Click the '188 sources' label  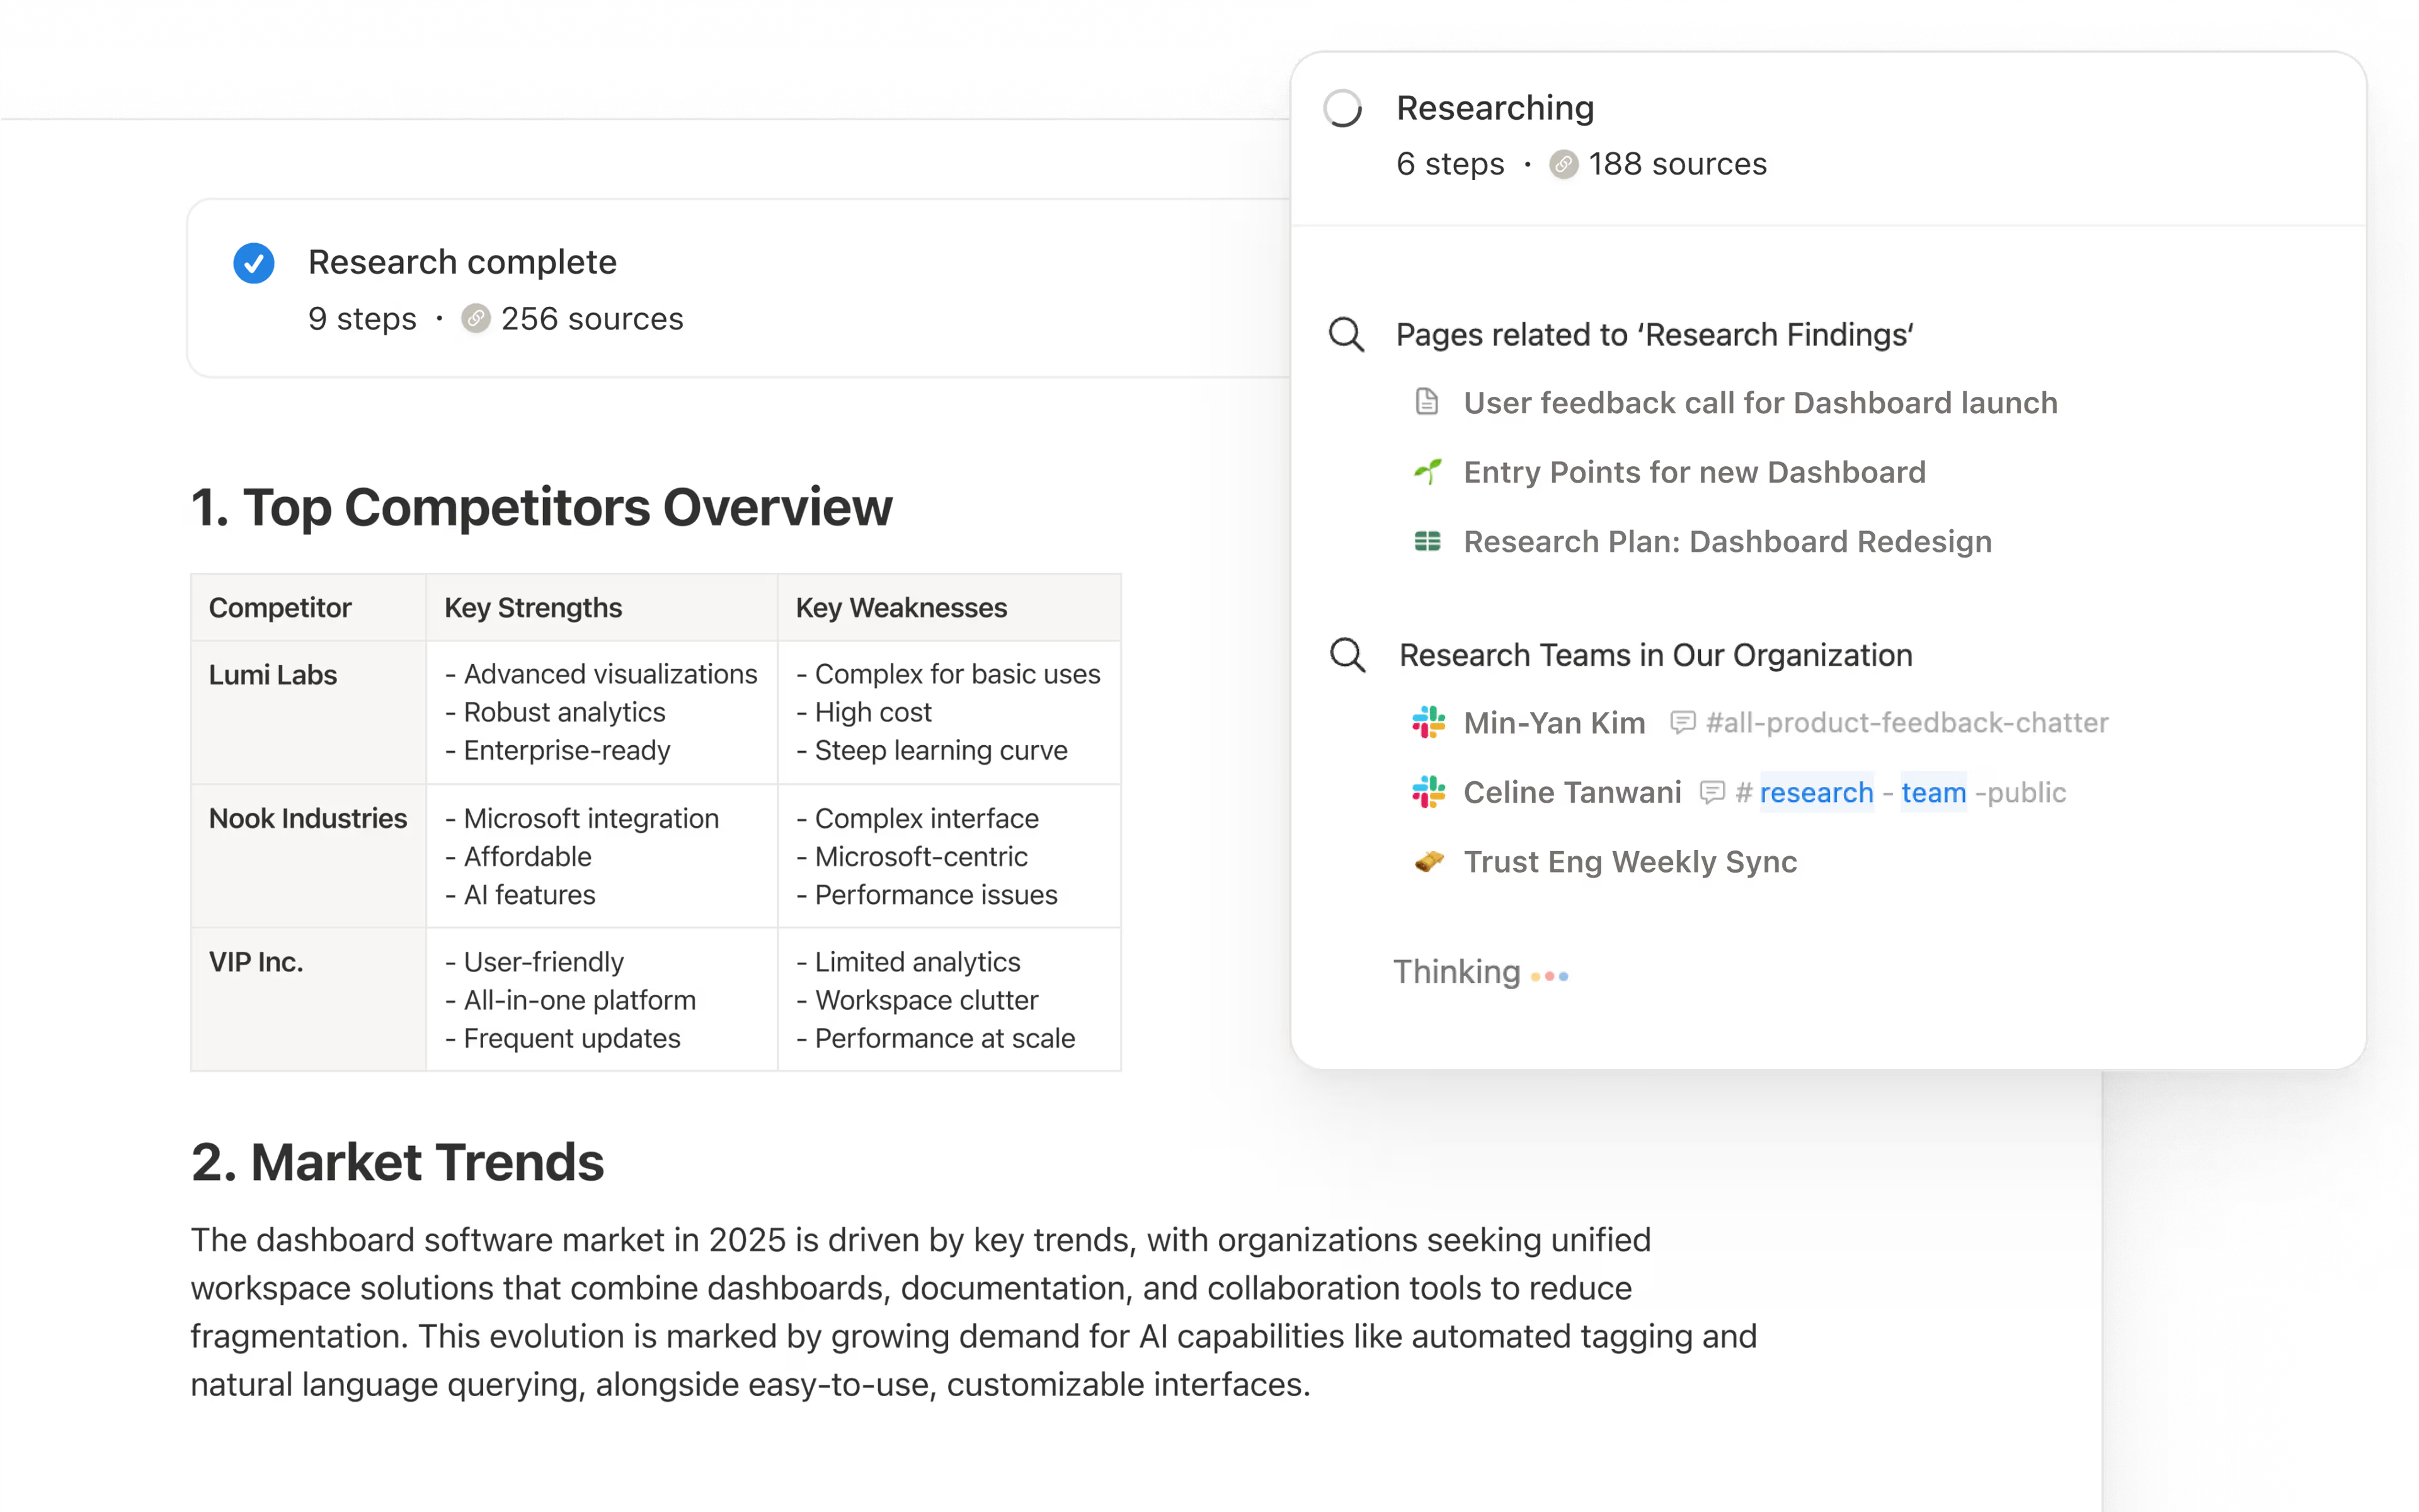point(1678,164)
